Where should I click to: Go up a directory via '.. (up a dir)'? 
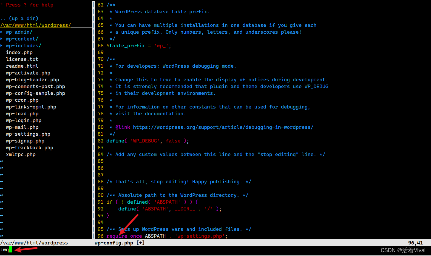[19, 18]
